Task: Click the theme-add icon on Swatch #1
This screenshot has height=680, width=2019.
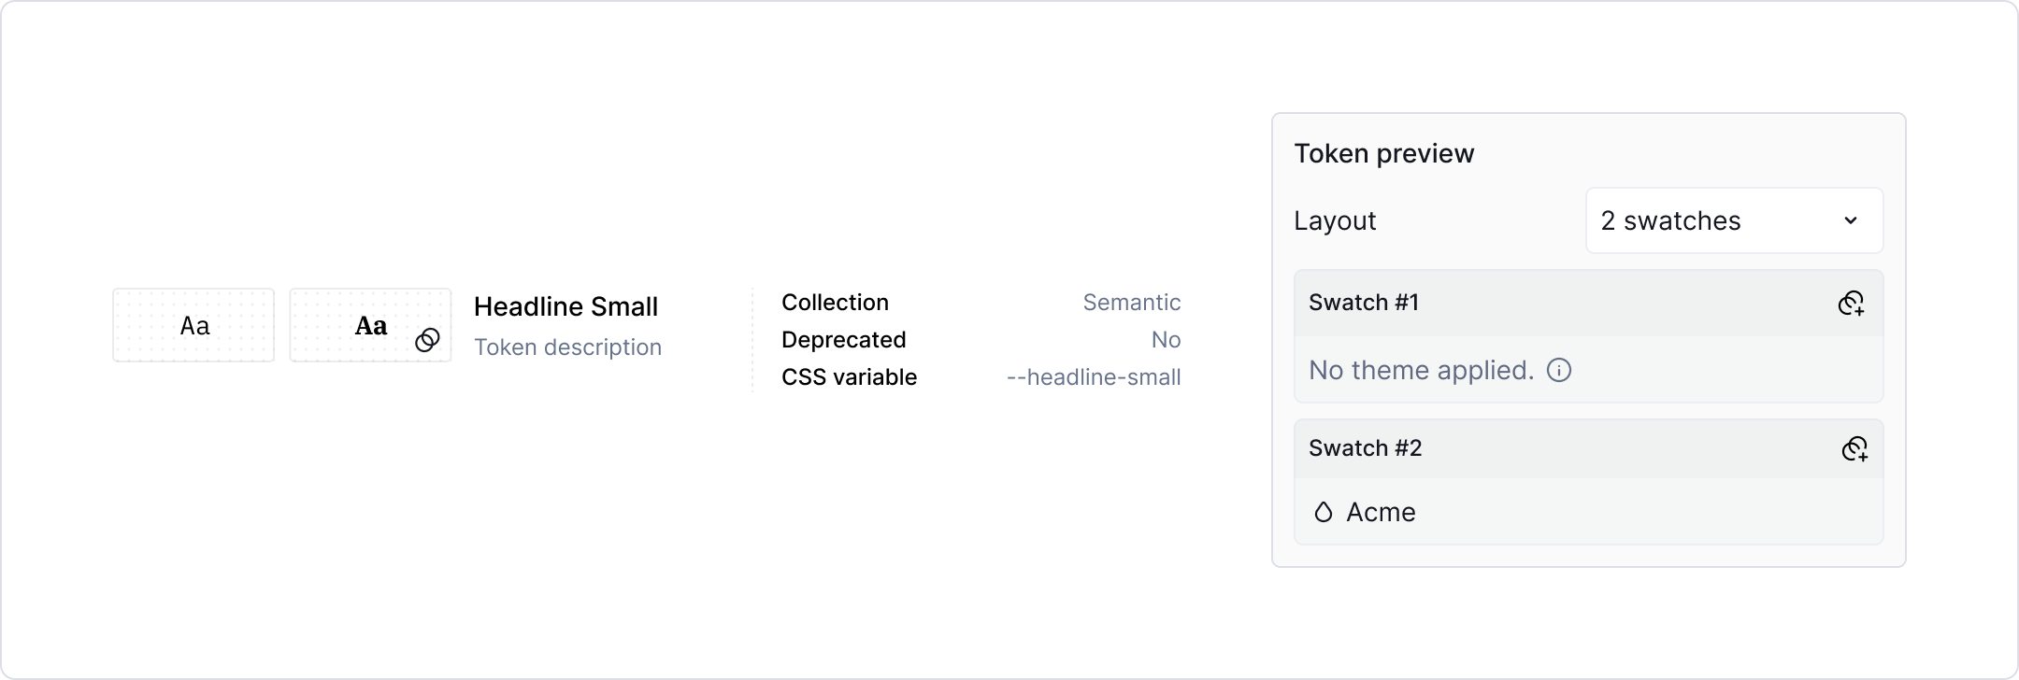Action: coord(1855,304)
